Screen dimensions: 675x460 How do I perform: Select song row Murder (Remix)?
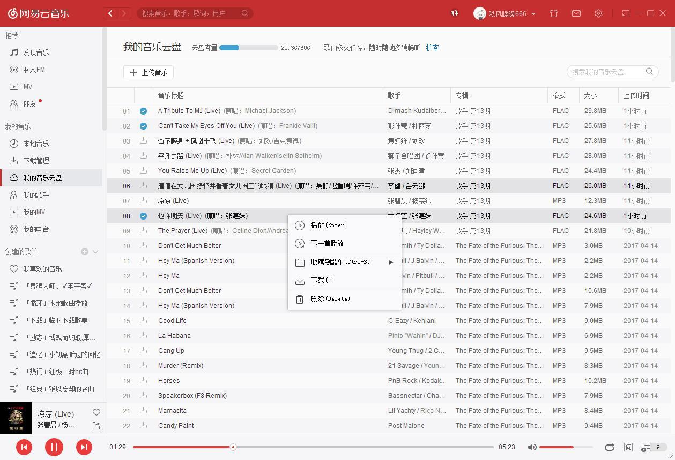(389, 366)
